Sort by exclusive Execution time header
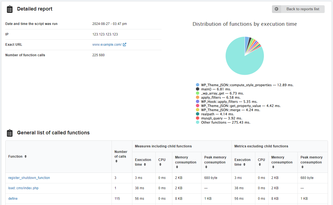This screenshot has width=333, height=205. pyautogui.click(x=242, y=162)
